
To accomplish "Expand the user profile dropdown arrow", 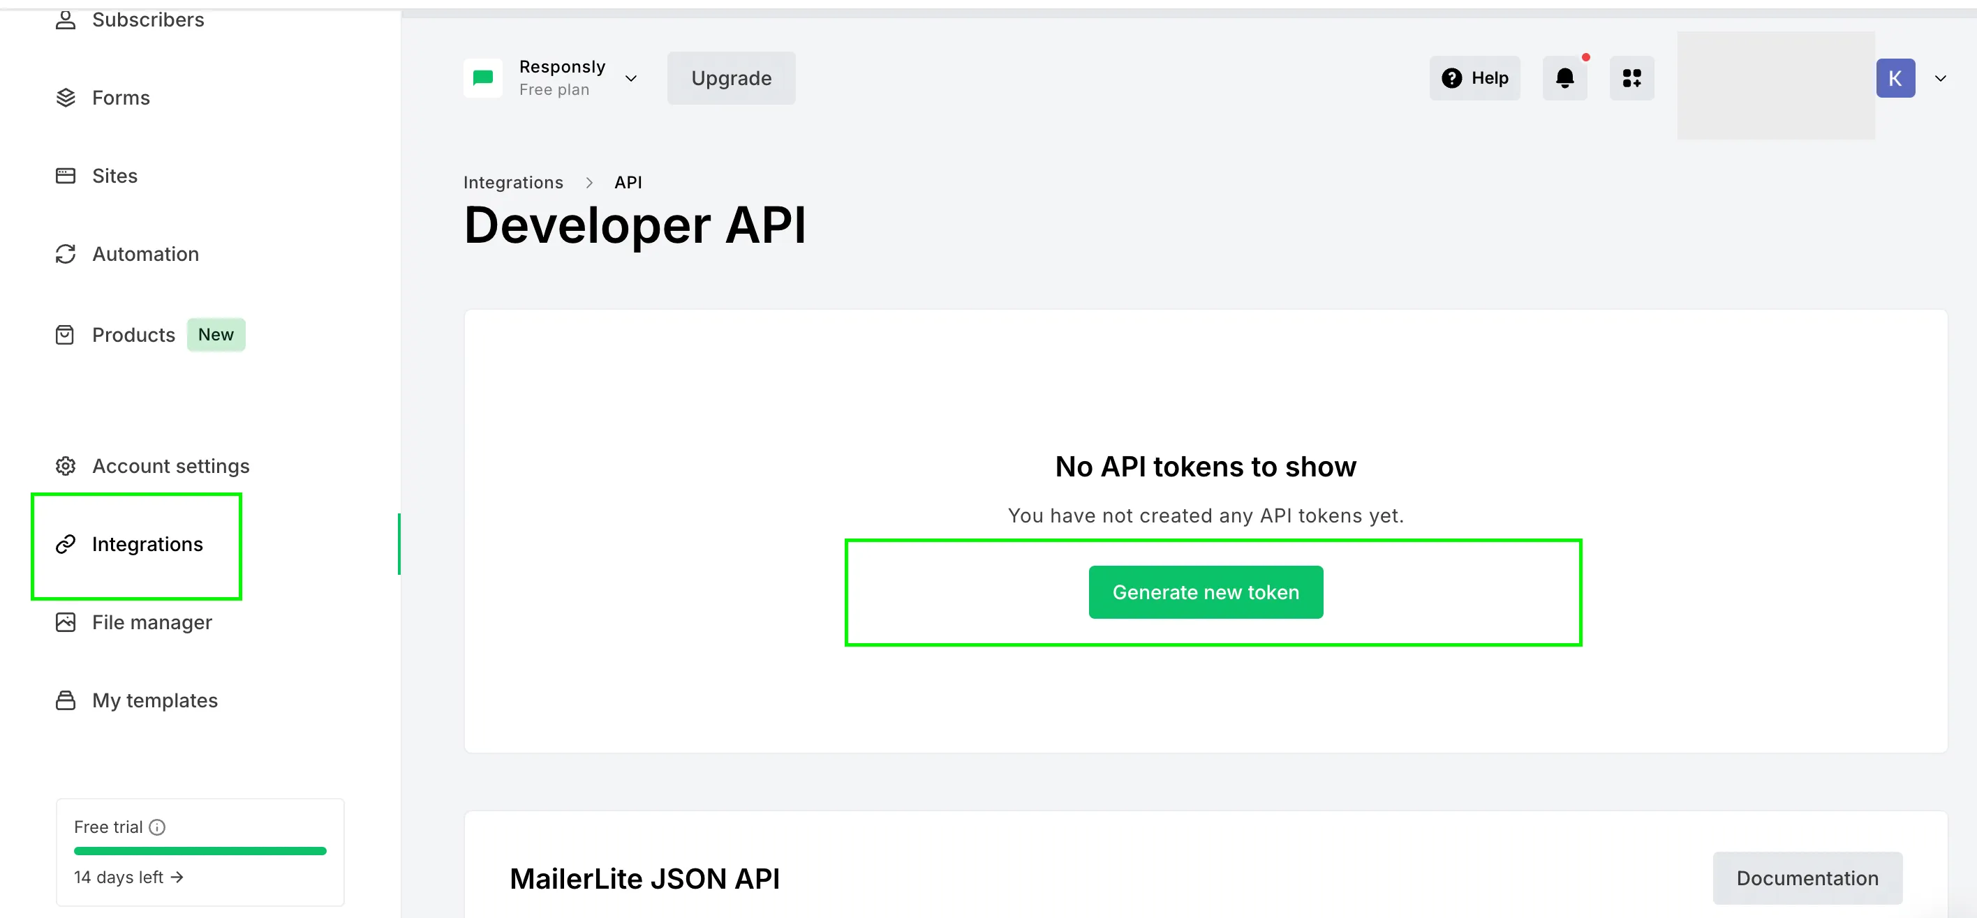I will [1940, 78].
